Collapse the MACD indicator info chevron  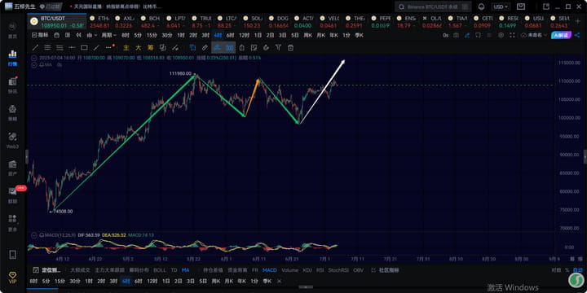point(35,235)
